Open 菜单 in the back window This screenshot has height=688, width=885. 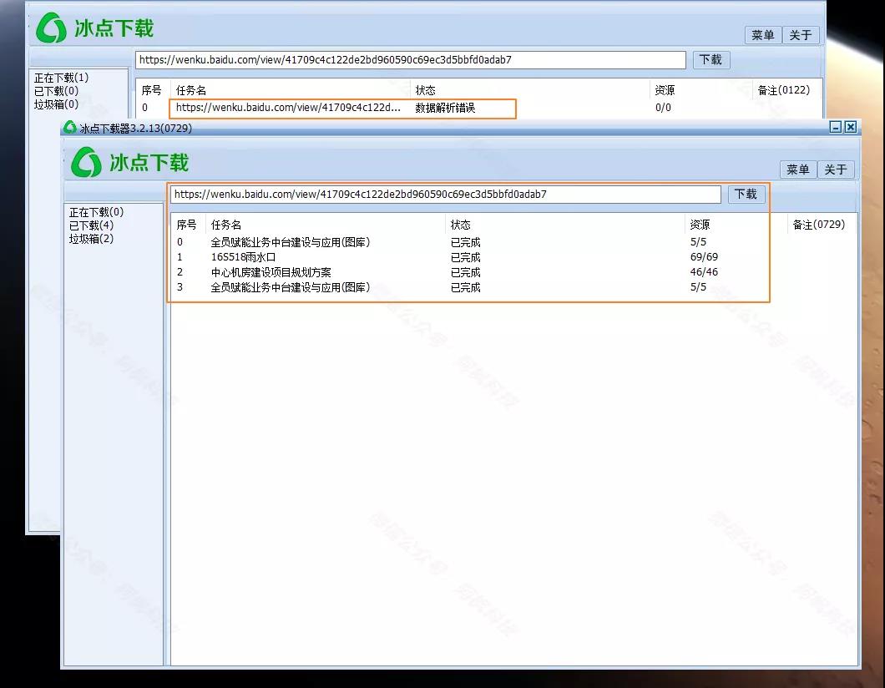[x=762, y=35]
